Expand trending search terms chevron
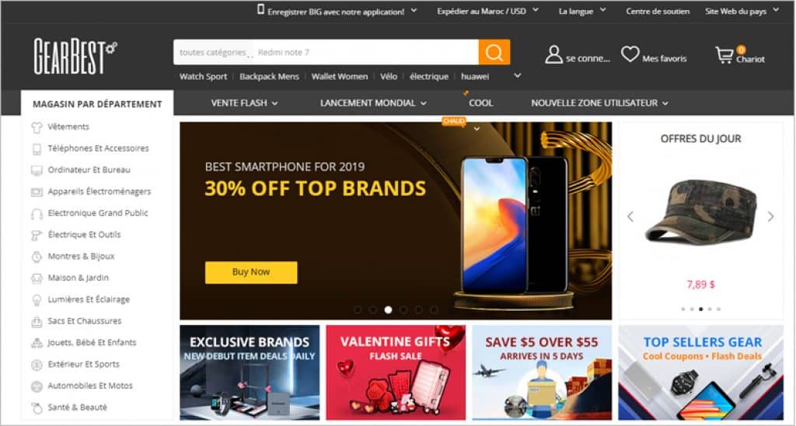This screenshot has width=796, height=426. (517, 75)
